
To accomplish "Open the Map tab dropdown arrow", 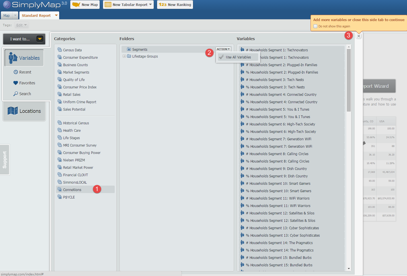I will tap(15, 15).
